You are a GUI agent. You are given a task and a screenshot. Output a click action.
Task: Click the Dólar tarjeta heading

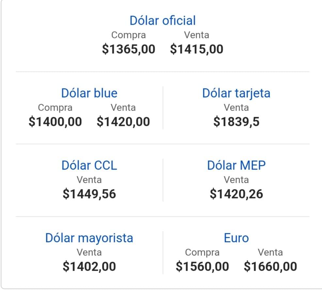point(236,93)
